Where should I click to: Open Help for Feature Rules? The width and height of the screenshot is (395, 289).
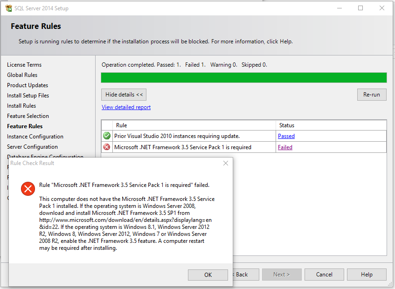tap(367, 274)
